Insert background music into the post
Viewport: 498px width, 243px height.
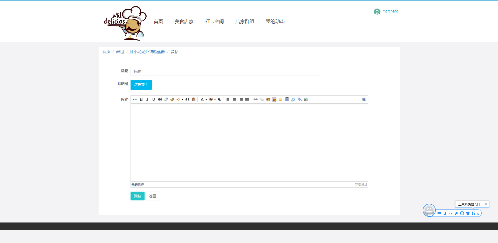click(x=293, y=99)
